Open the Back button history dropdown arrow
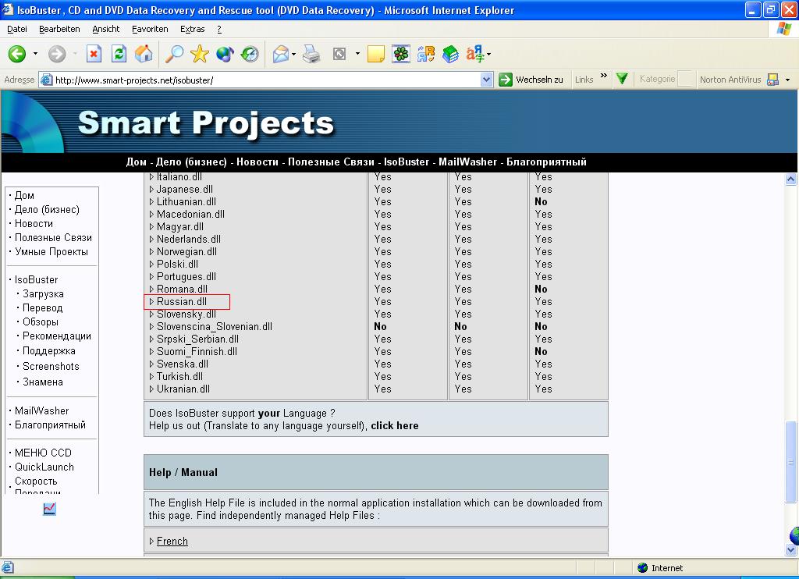Viewport: 799px width, 579px height. pyautogui.click(x=35, y=54)
